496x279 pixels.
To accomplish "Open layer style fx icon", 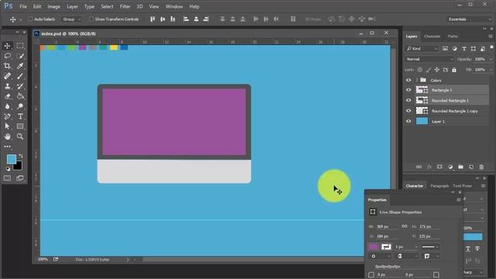I will [x=429, y=167].
